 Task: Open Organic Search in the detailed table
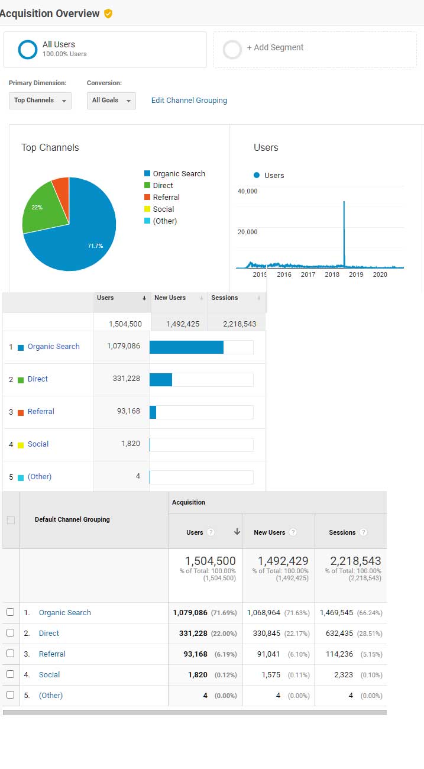point(65,613)
